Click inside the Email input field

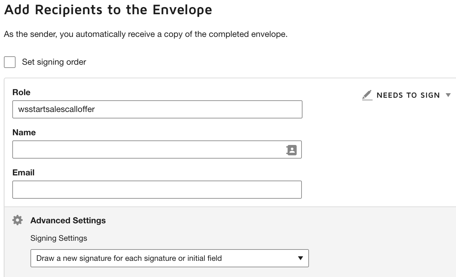[x=157, y=189]
